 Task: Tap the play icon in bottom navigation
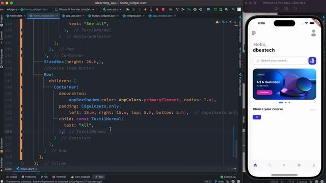coord(284,165)
